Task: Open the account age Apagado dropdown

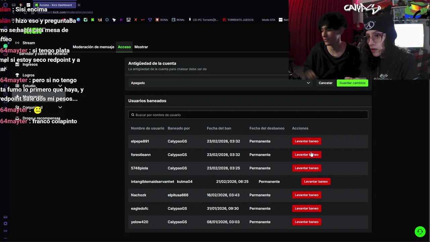Action: [x=220, y=83]
